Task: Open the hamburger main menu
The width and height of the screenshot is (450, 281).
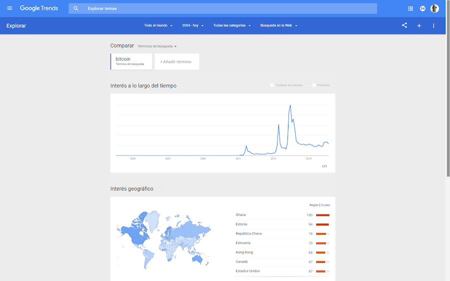Action: click(9, 8)
